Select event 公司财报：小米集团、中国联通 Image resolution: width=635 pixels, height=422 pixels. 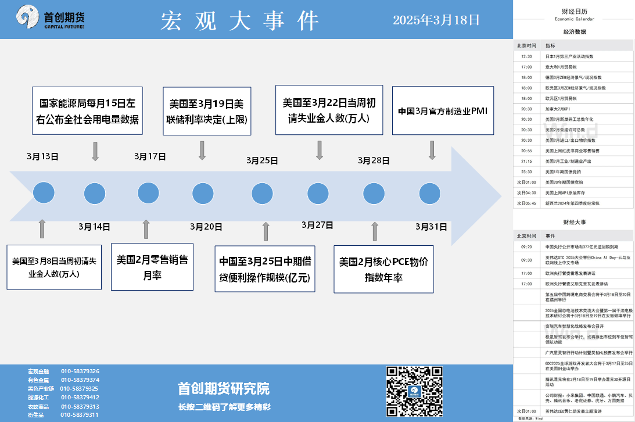tap(573, 398)
